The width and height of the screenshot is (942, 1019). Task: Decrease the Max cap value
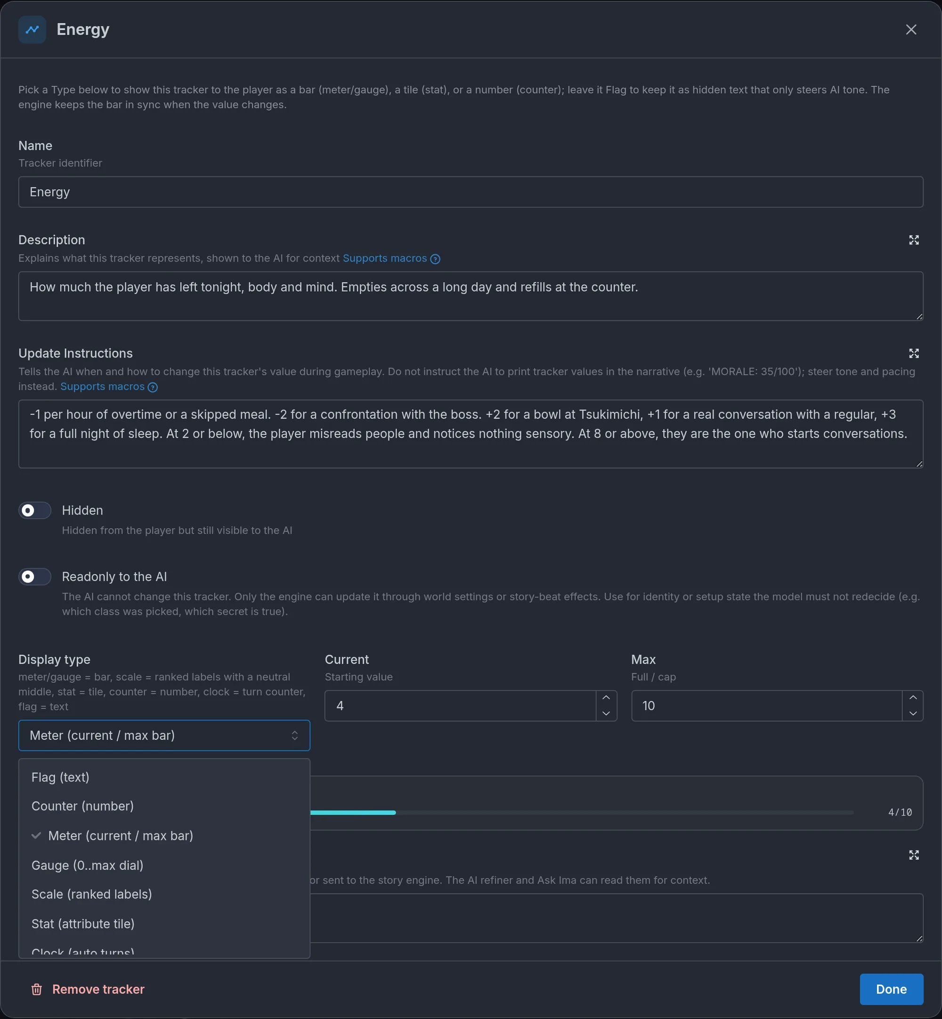click(912, 713)
